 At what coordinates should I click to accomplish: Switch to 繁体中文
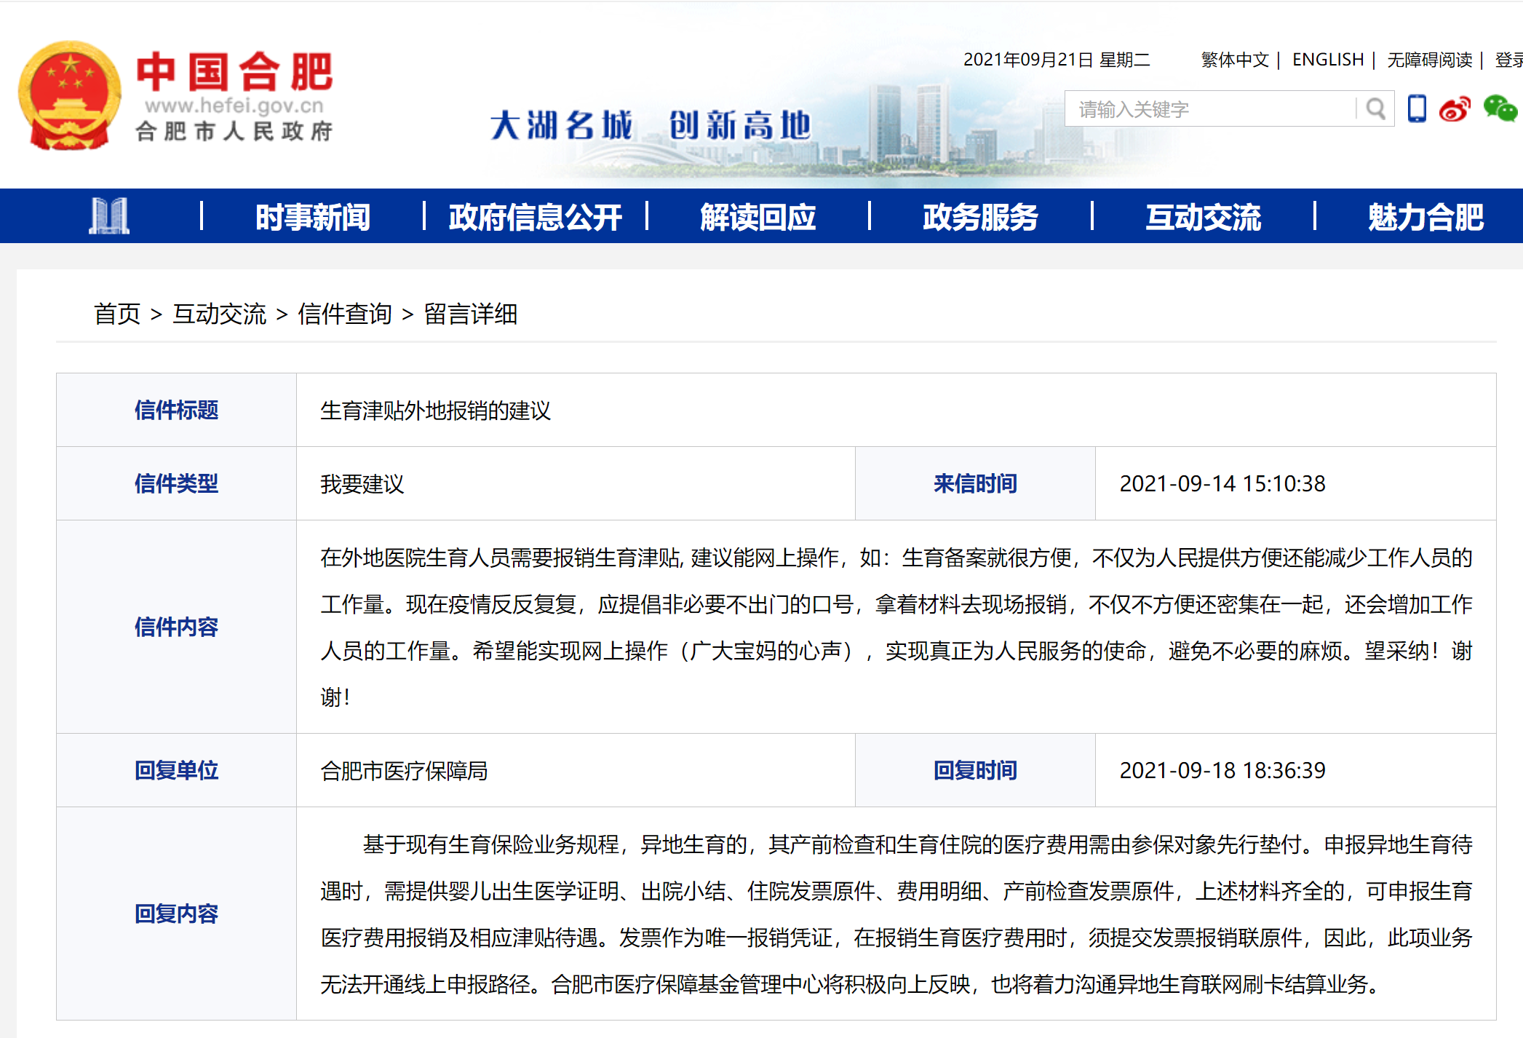1235,60
